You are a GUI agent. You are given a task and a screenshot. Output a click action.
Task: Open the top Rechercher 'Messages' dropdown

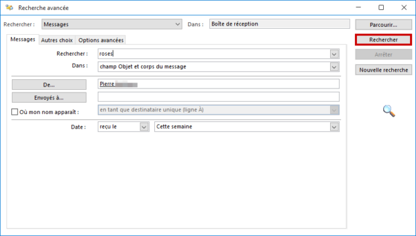pyautogui.click(x=112, y=24)
